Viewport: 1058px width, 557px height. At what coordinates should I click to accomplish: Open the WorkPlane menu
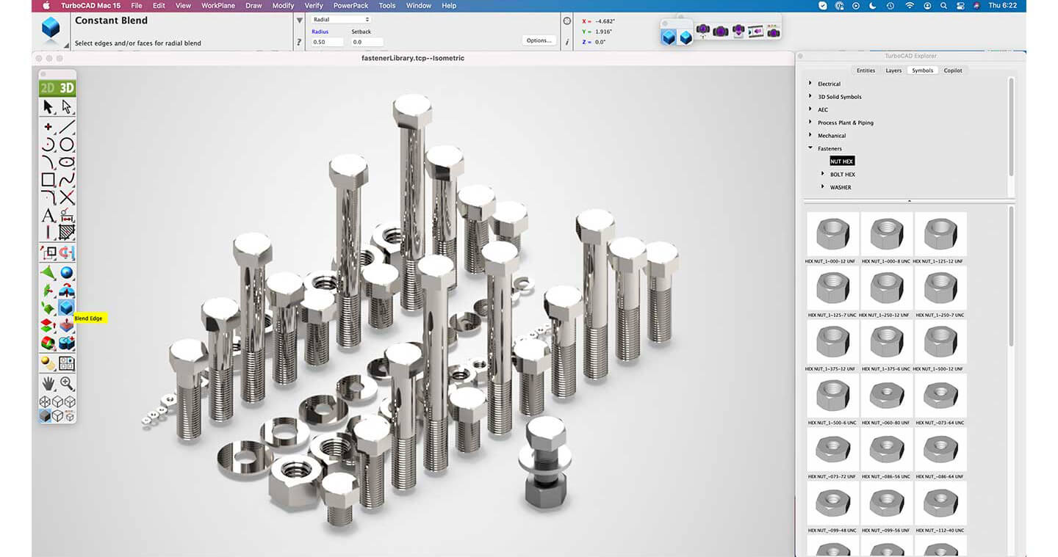[x=217, y=5]
